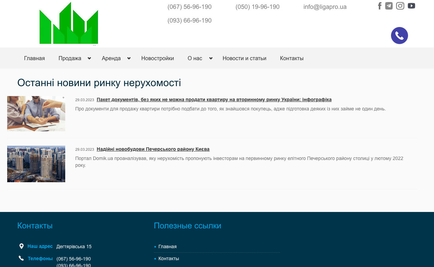Click the info@ligapro.ua email address
Viewport: 434px width, 267px height.
click(x=325, y=7)
